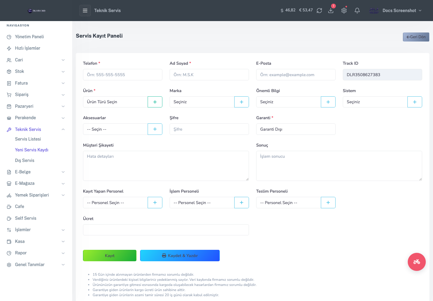433x301 pixels.
Task: Add new product type with plus button
Action: coord(155,102)
